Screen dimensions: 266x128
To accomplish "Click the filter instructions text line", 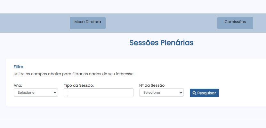I will [73, 74].
